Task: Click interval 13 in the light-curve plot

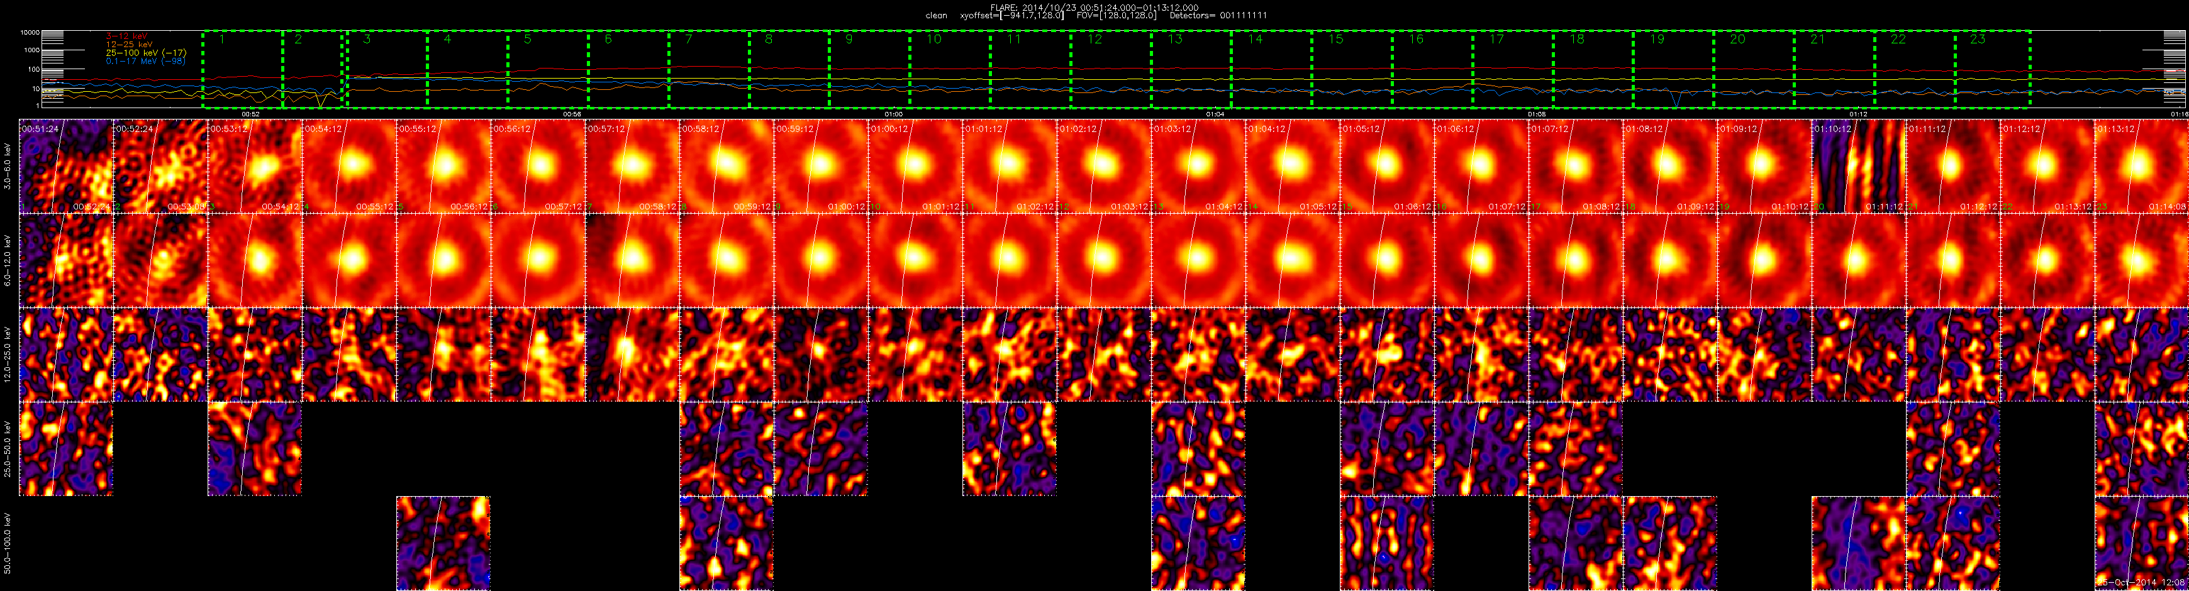Action: click(x=1191, y=70)
